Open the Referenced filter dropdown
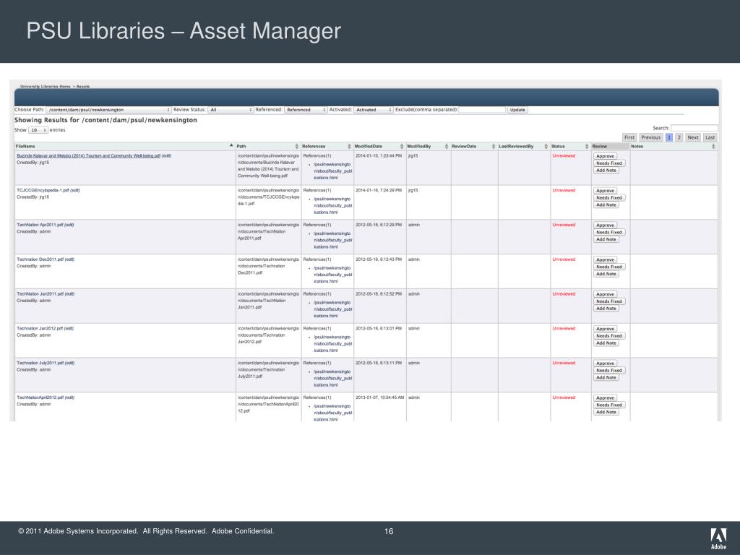Screen dimensions: 740x555 (x=306, y=110)
